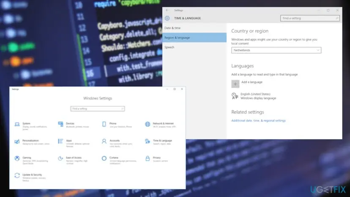Open Devices category icon
This screenshot has width=350, height=197.
(x=60, y=124)
